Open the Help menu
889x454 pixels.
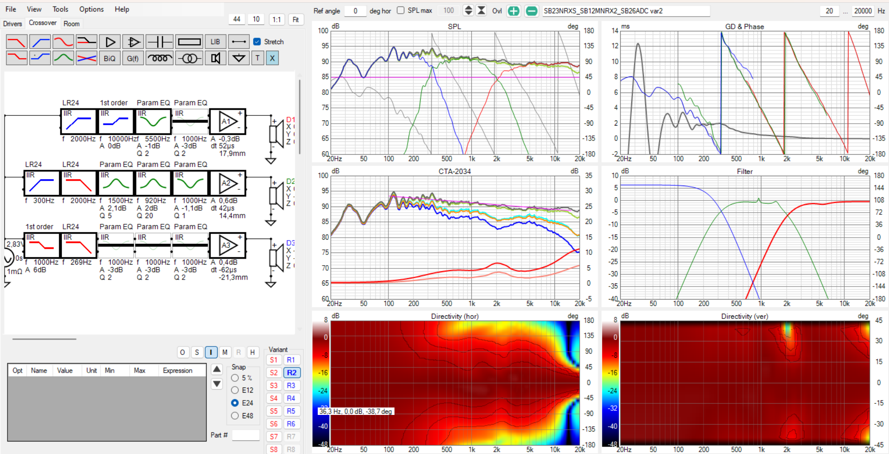click(122, 9)
